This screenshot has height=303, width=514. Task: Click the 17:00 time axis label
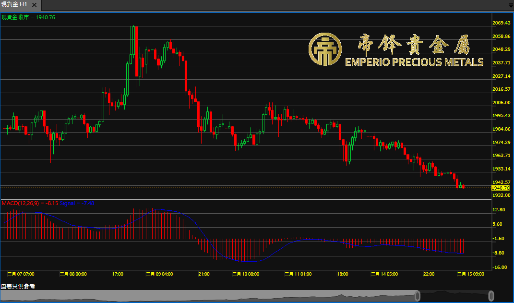[x=118, y=274]
